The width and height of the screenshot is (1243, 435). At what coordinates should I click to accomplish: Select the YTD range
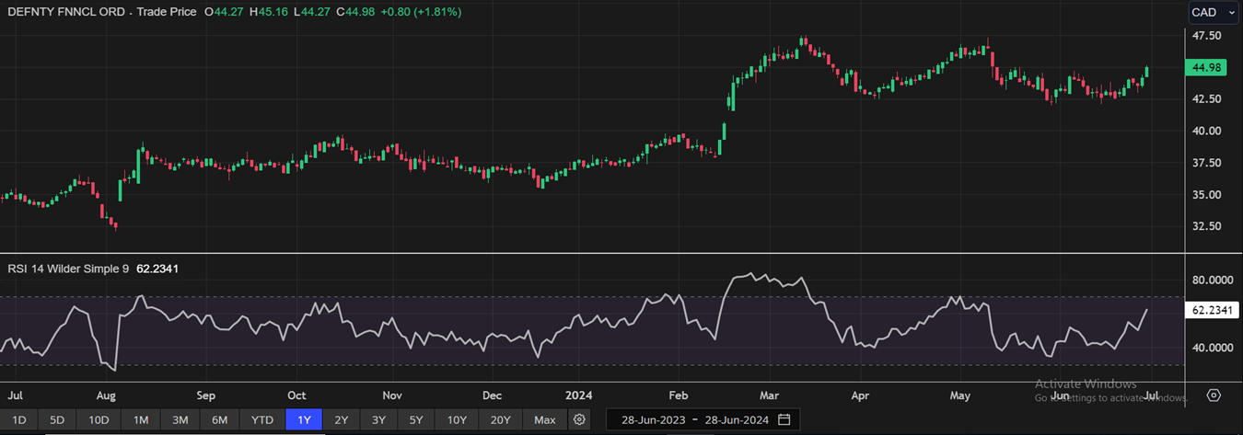[x=262, y=420]
